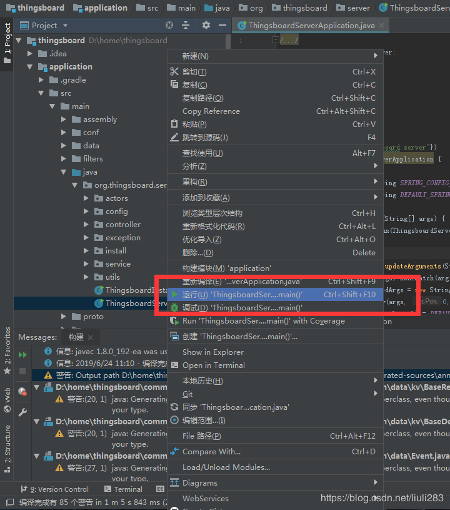Click the ThingsboardServerApplication class icon in tree
This screenshot has width=450, height=510.
click(x=99, y=303)
